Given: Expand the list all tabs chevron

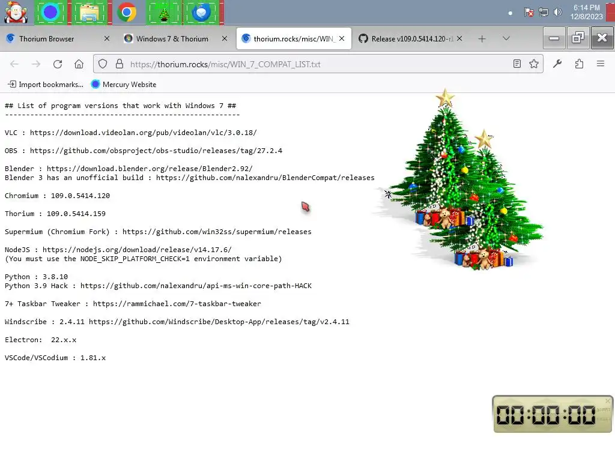Looking at the screenshot, I should pos(506,38).
